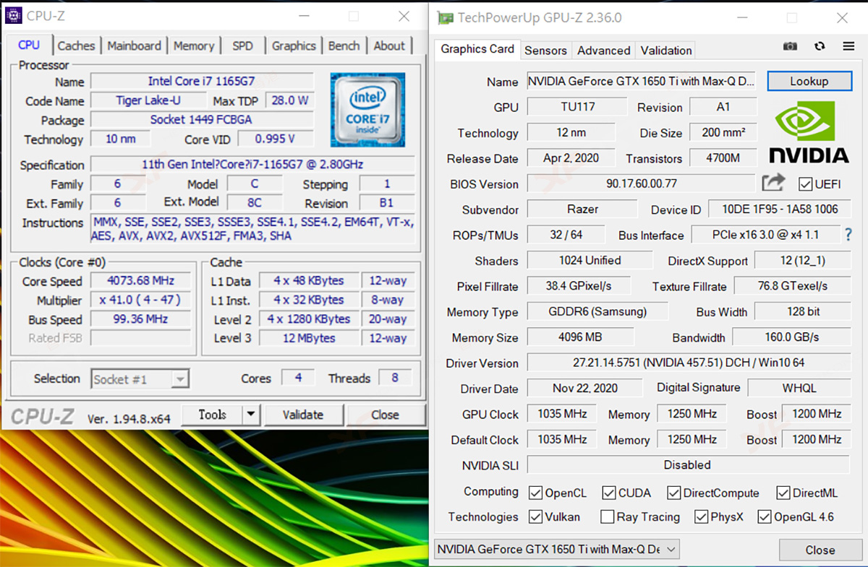The width and height of the screenshot is (868, 567).
Task: Open the About tab in CPU-Z
Action: point(389,46)
